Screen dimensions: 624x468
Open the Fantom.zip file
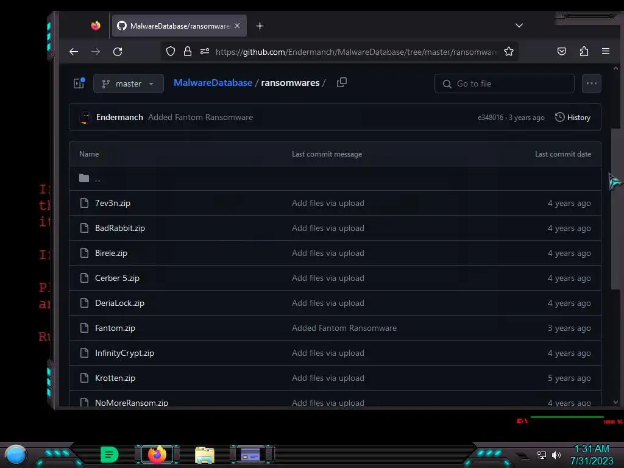point(115,328)
